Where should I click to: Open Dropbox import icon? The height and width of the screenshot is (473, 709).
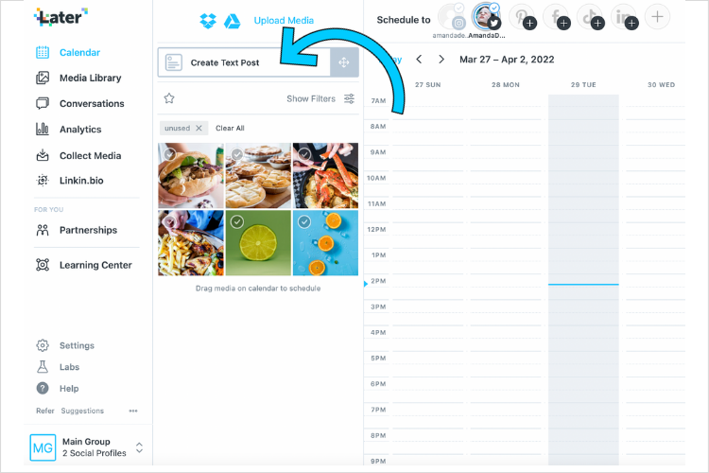(x=208, y=21)
